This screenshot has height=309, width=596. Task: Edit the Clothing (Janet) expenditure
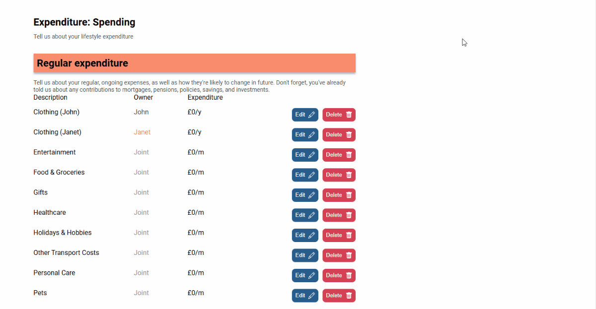coord(304,135)
